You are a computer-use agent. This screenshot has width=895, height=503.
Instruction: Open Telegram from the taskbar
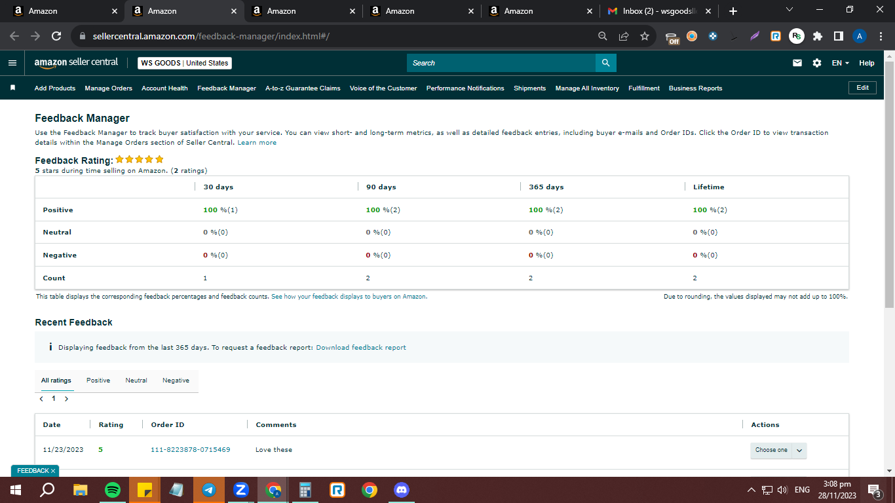point(209,490)
